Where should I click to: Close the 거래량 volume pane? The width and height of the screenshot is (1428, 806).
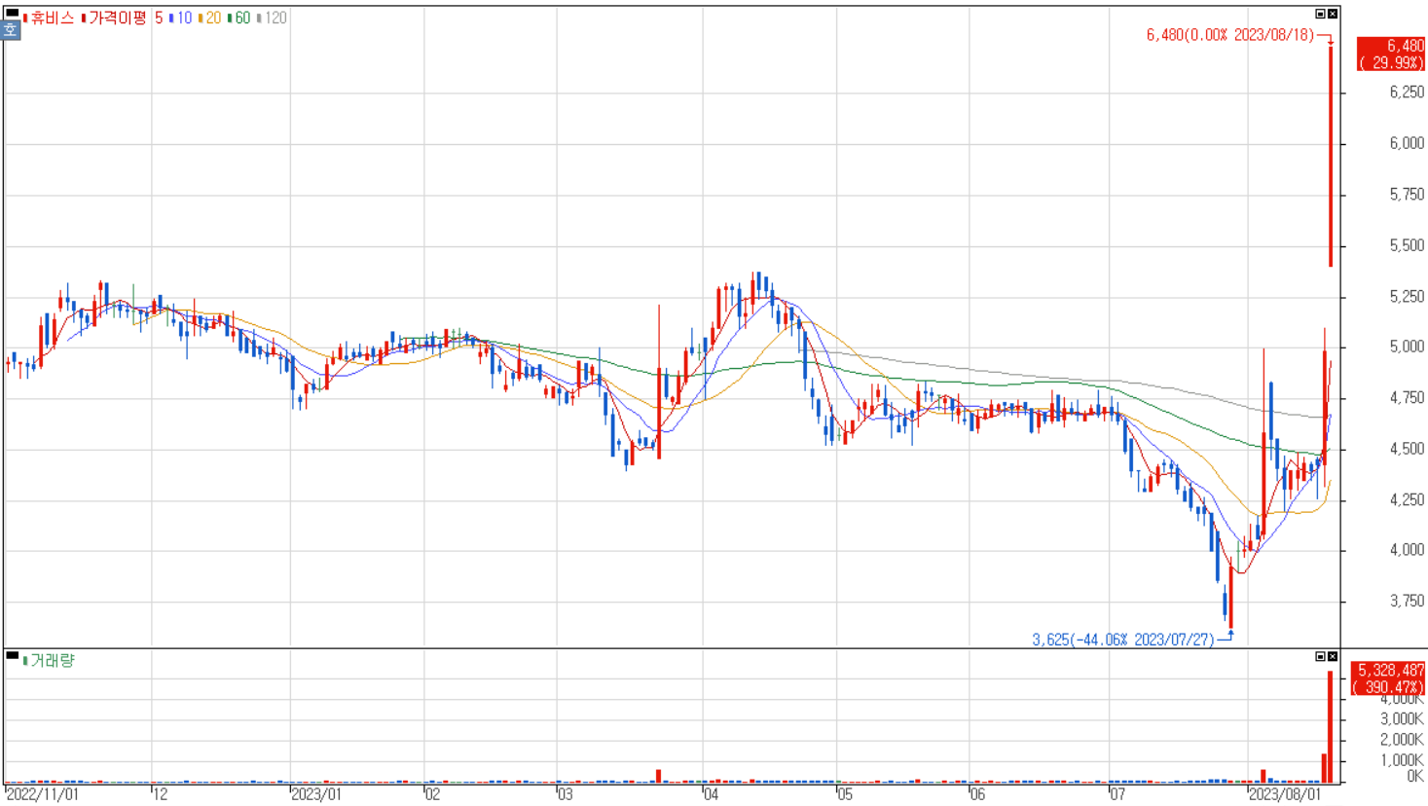click(1333, 656)
